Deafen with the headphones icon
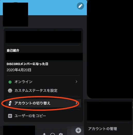This screenshot has height=135, width=133. pyautogui.click(x=53, y=134)
